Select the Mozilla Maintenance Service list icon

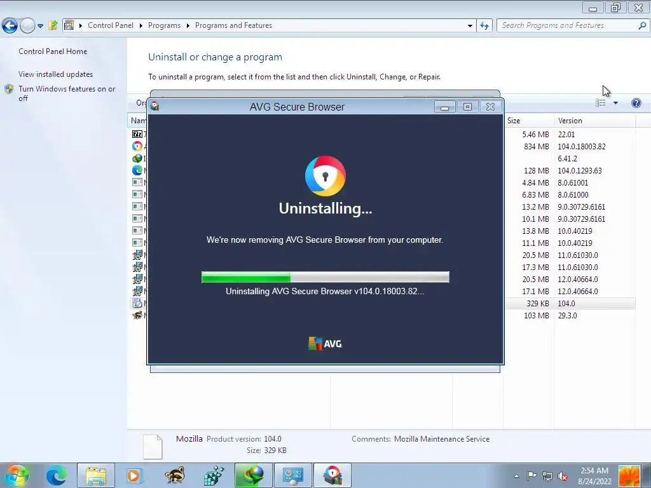coord(137,303)
